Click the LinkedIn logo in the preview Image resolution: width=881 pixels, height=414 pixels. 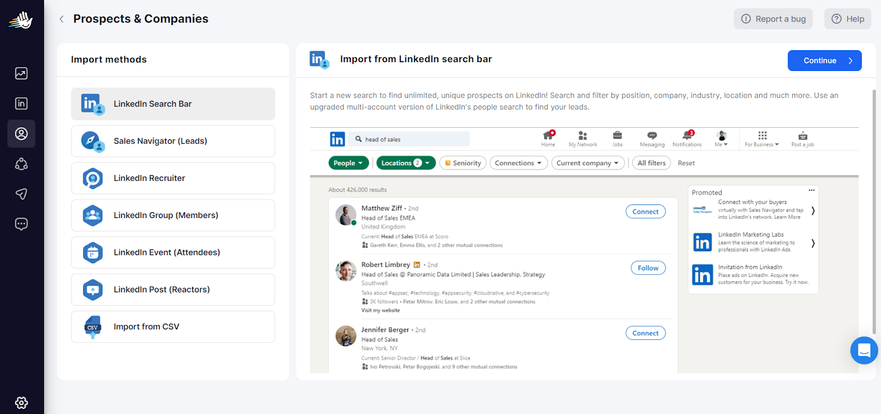(338, 139)
